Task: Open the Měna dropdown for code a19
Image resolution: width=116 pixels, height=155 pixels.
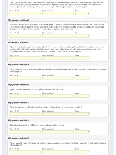Action: 83,96
